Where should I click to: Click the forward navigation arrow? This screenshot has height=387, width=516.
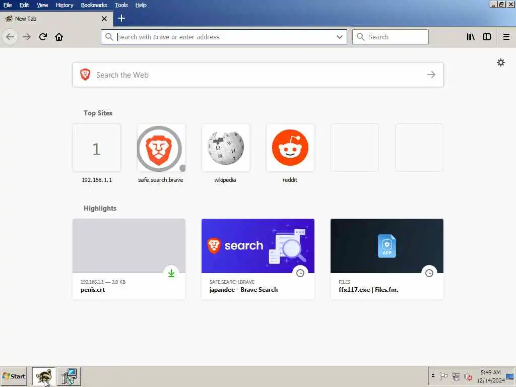pos(27,37)
